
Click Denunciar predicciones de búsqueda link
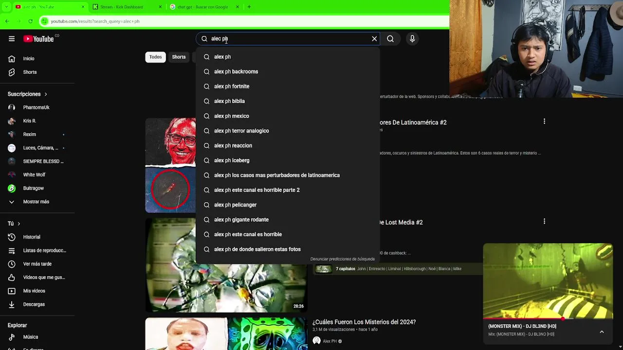(342, 259)
